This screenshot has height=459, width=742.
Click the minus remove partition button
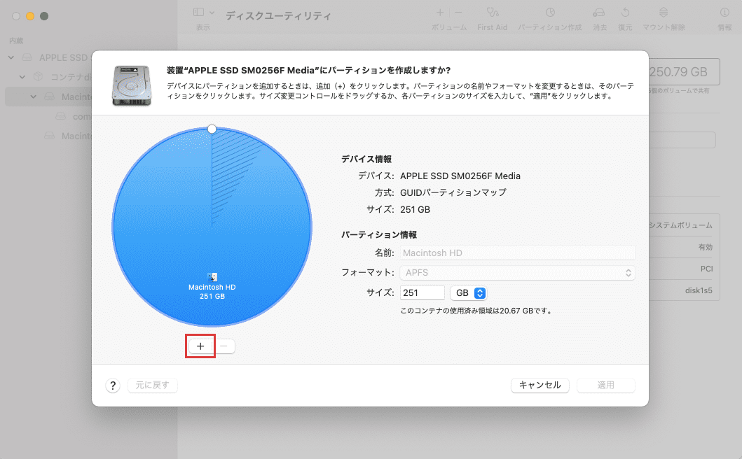click(224, 346)
